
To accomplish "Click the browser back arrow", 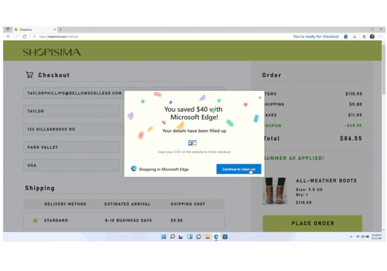I will [x=9, y=36].
